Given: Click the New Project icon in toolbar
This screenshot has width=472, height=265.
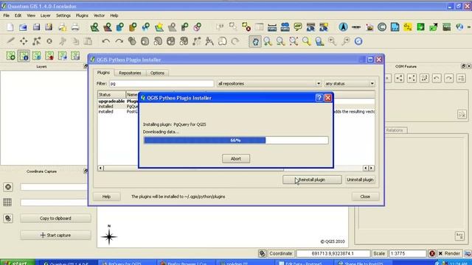Looking at the screenshot, I should [10, 27].
